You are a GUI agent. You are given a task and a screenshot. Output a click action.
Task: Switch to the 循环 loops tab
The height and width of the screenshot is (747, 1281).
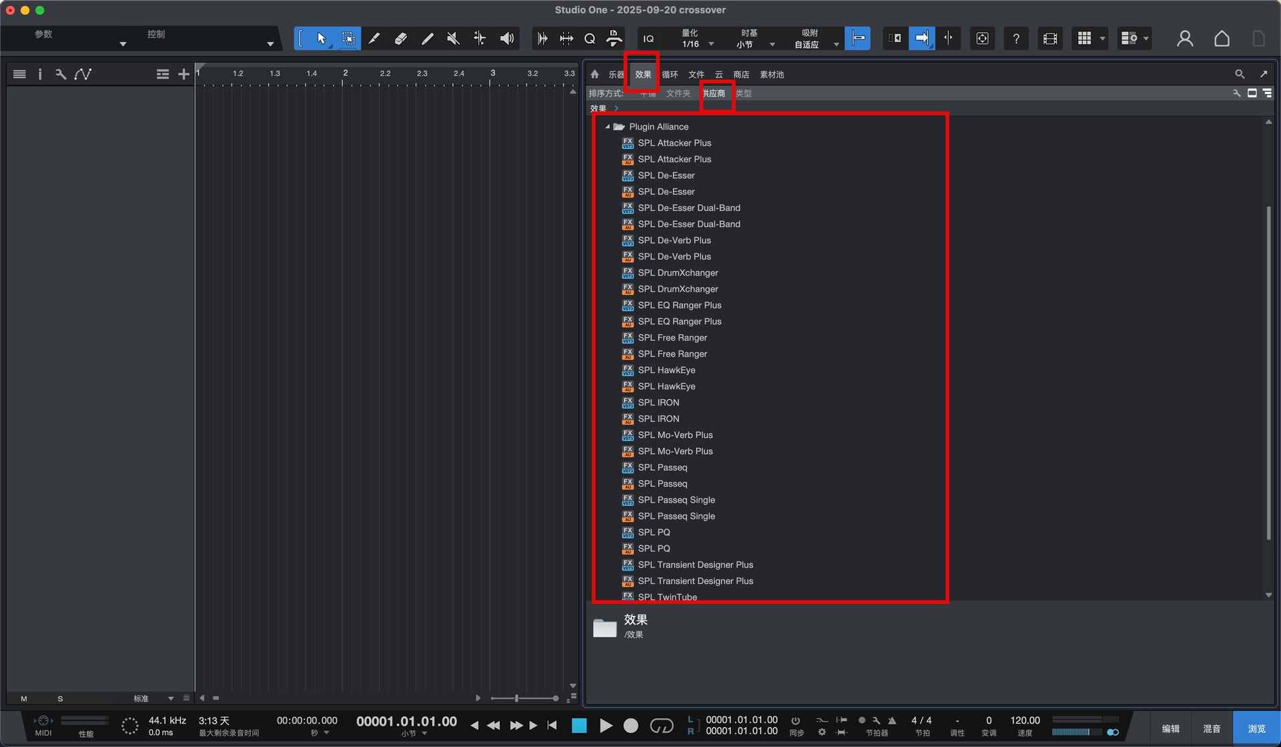(x=669, y=74)
